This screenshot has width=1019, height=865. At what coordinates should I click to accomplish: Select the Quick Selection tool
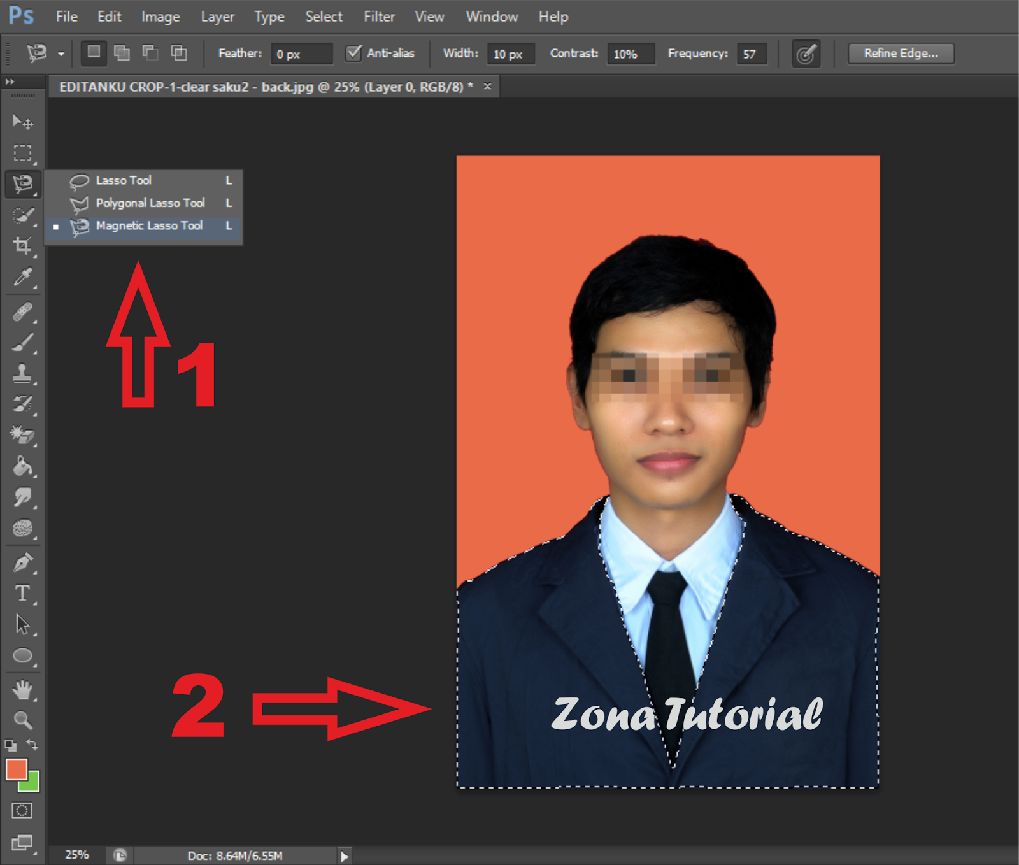22,215
